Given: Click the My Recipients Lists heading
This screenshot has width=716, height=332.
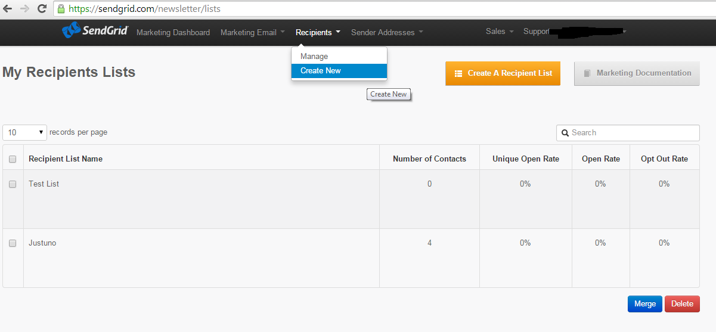Looking at the screenshot, I should 69,72.
